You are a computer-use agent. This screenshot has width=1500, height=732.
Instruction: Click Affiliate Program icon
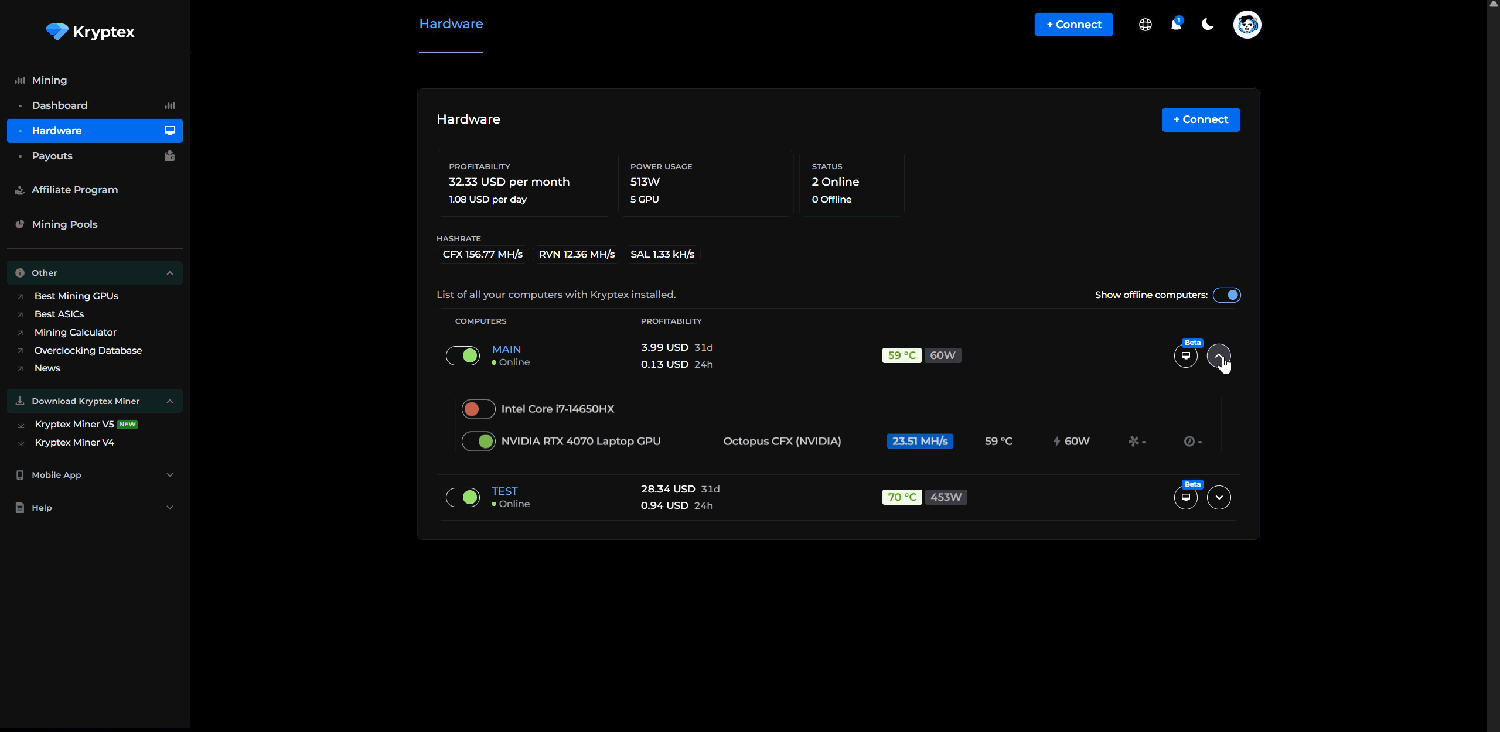pos(20,190)
